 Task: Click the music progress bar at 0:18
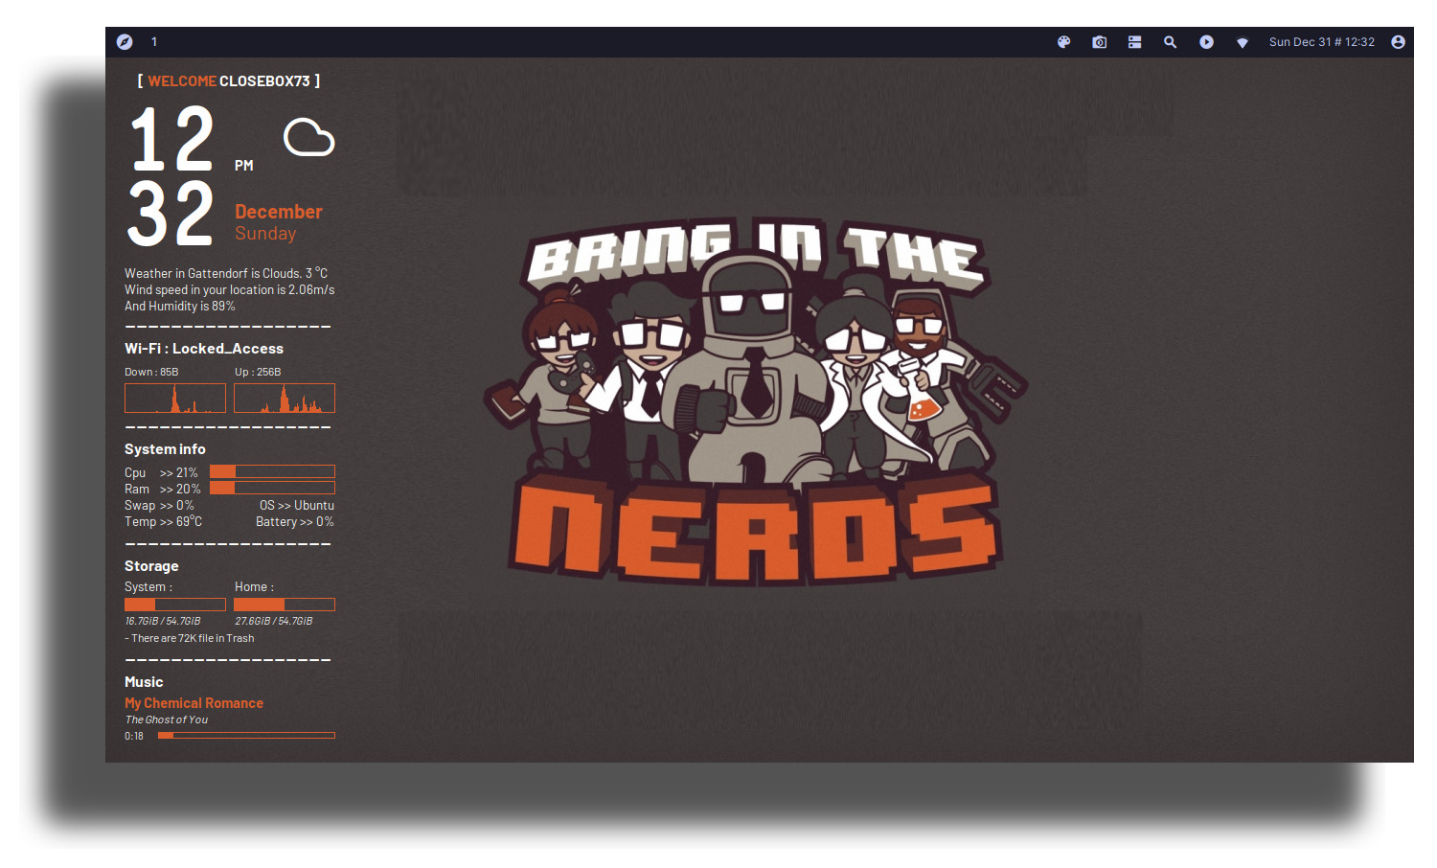point(246,736)
